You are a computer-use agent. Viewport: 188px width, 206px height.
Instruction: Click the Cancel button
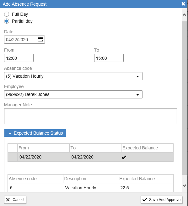pyautogui.click(x=15, y=200)
